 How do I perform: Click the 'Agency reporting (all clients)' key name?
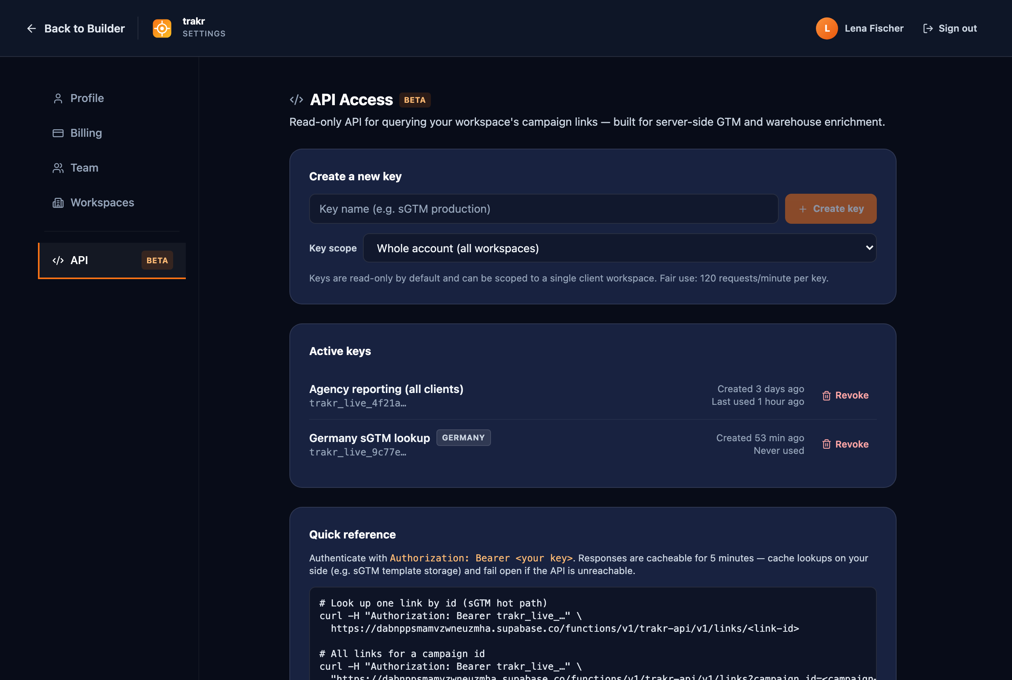coord(386,389)
